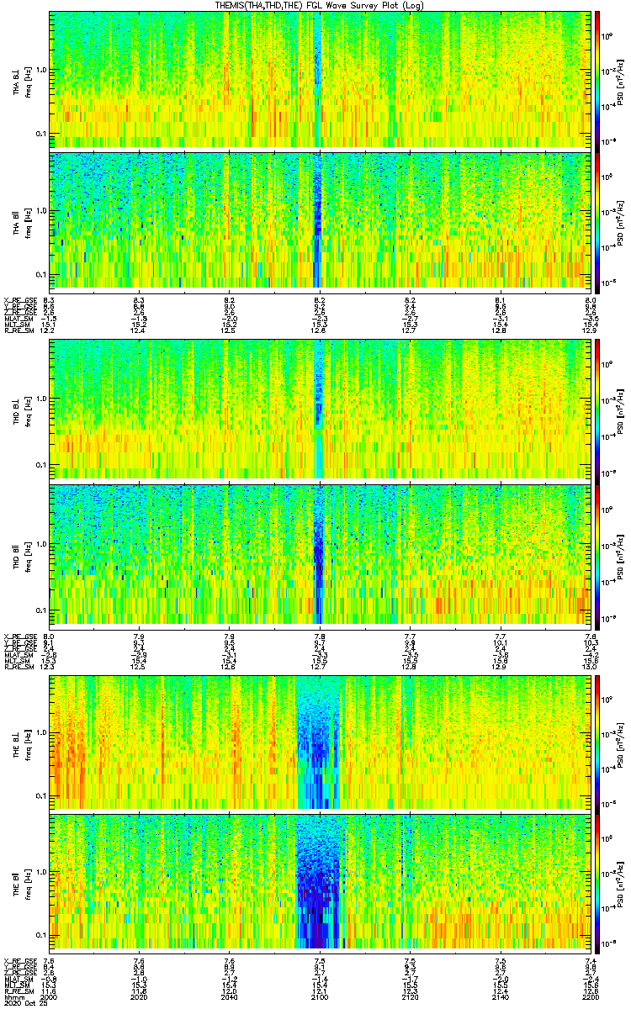Select the THA B-perpendicular spectrogram panel
This screenshot has width=631, height=1009.
tap(319, 80)
